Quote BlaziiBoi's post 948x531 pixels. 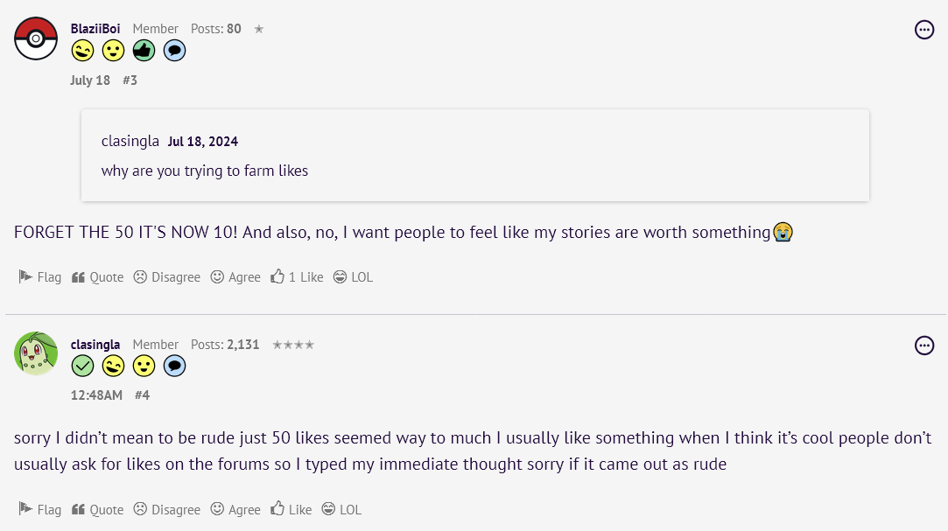pos(97,276)
